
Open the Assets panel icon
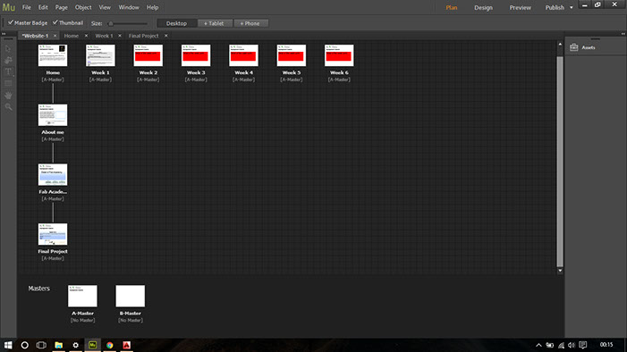tap(574, 47)
